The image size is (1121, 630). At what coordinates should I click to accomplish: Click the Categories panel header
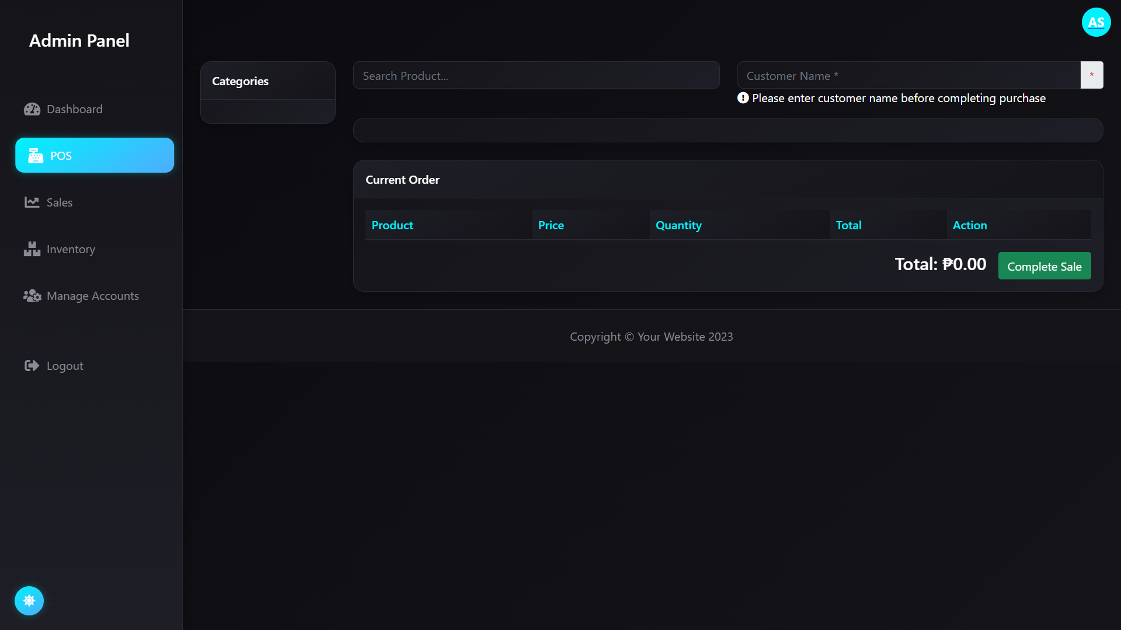[240, 81]
